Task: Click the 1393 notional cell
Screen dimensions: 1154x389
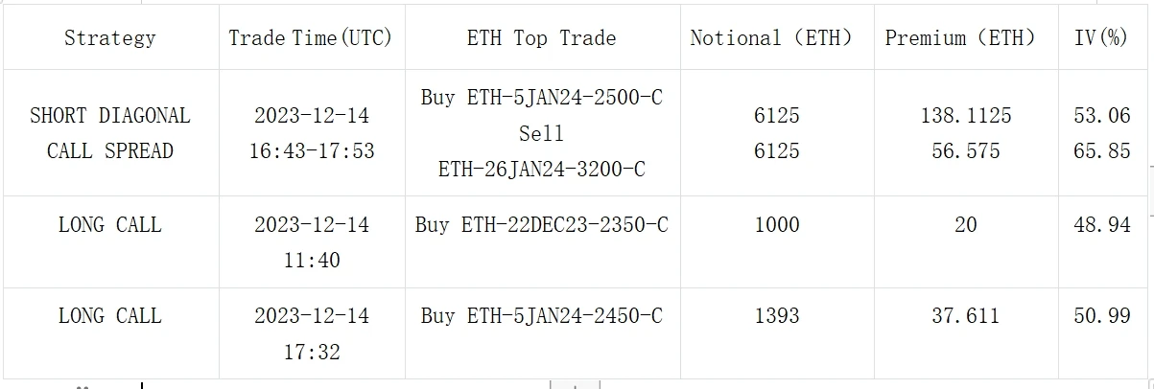Action: pyautogui.click(x=776, y=316)
